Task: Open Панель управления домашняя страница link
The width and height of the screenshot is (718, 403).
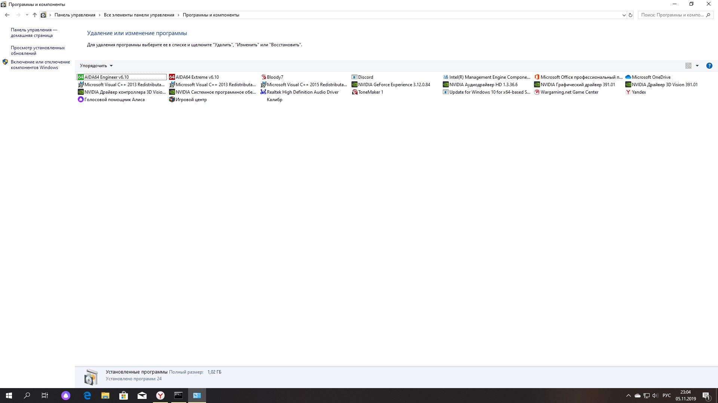Action: pyautogui.click(x=34, y=33)
